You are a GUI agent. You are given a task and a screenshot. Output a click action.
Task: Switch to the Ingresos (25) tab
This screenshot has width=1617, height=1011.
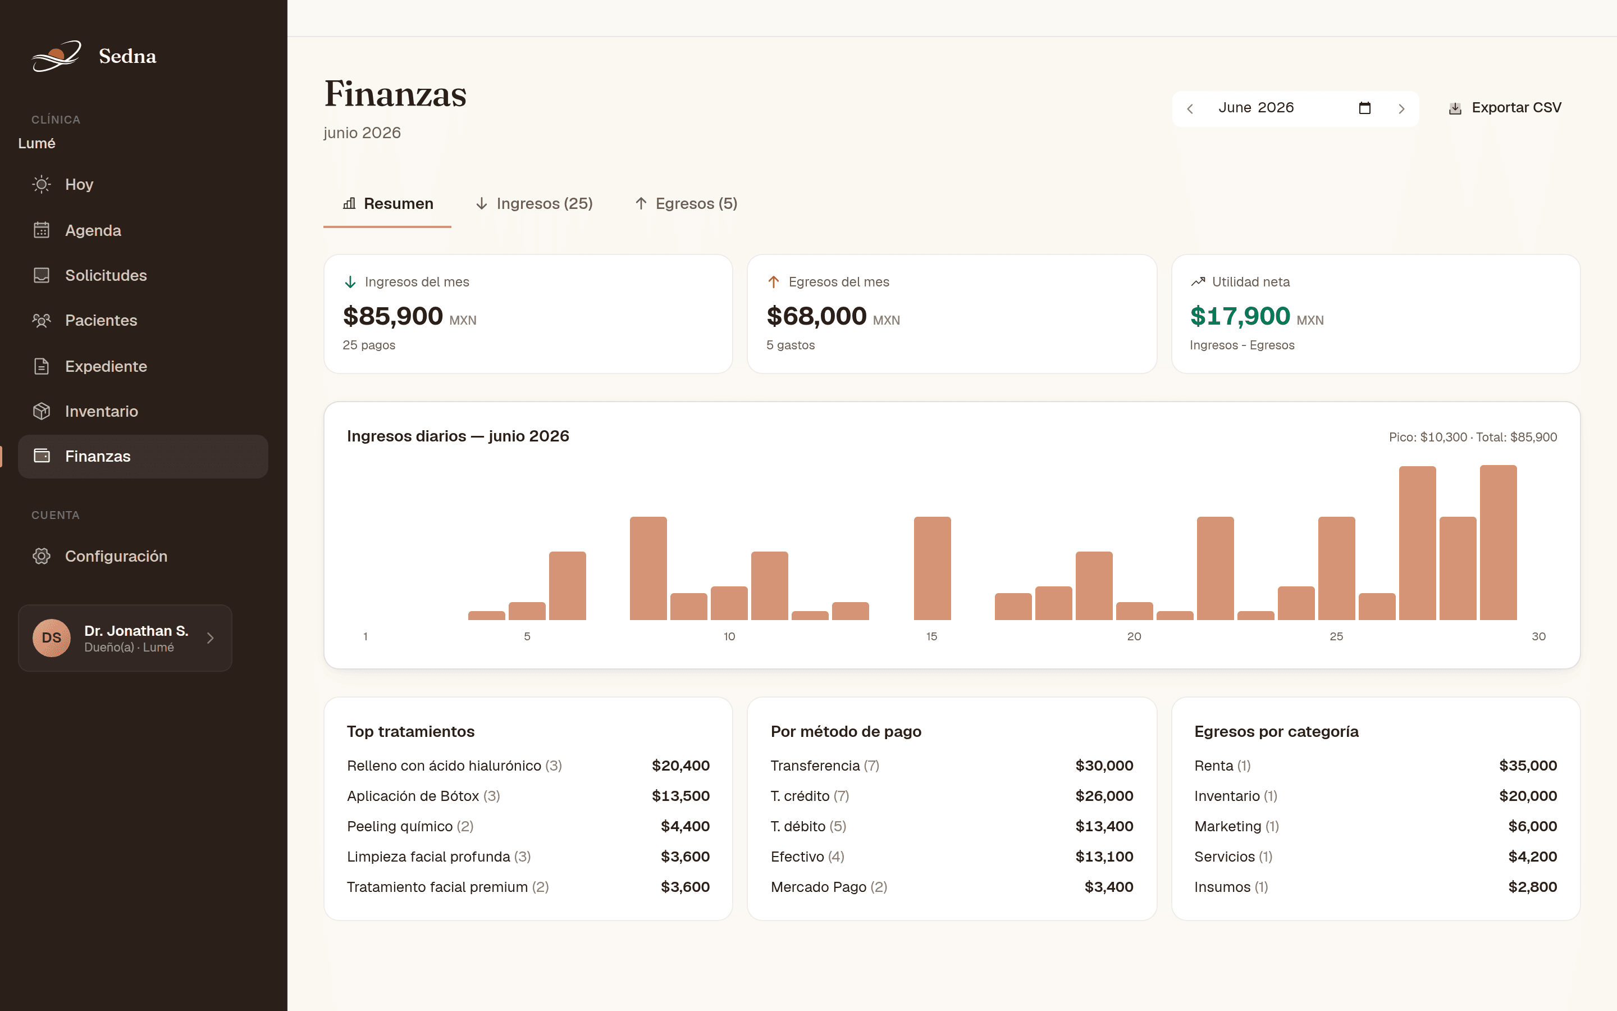click(534, 204)
